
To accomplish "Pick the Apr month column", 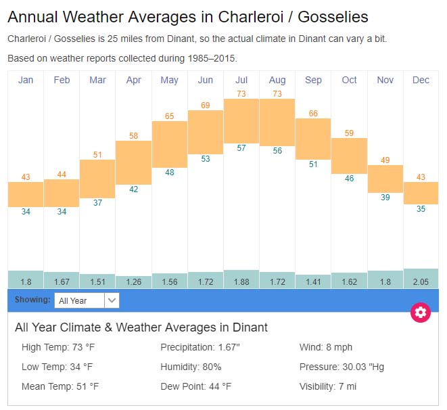I will pos(133,80).
